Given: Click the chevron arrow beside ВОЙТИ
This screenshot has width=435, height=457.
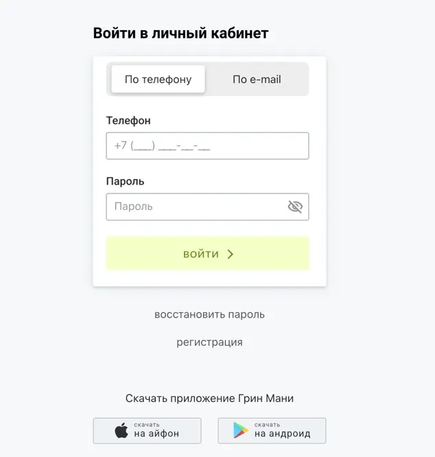Looking at the screenshot, I should pos(231,254).
